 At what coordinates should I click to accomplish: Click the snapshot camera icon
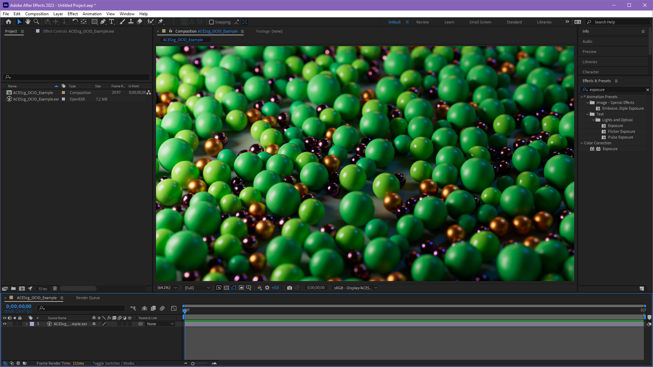tap(289, 288)
